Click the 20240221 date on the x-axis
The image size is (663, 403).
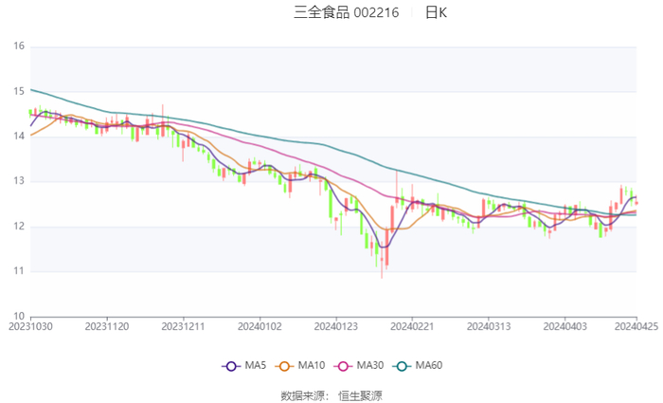(x=412, y=325)
